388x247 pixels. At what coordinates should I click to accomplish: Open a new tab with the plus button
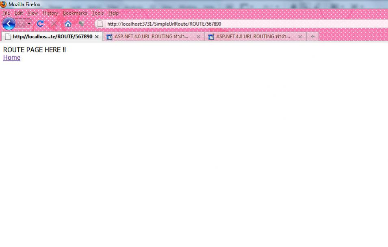[x=312, y=37]
